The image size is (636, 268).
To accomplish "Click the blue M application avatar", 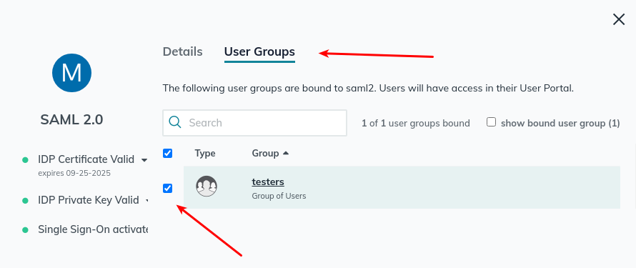I will (x=71, y=73).
